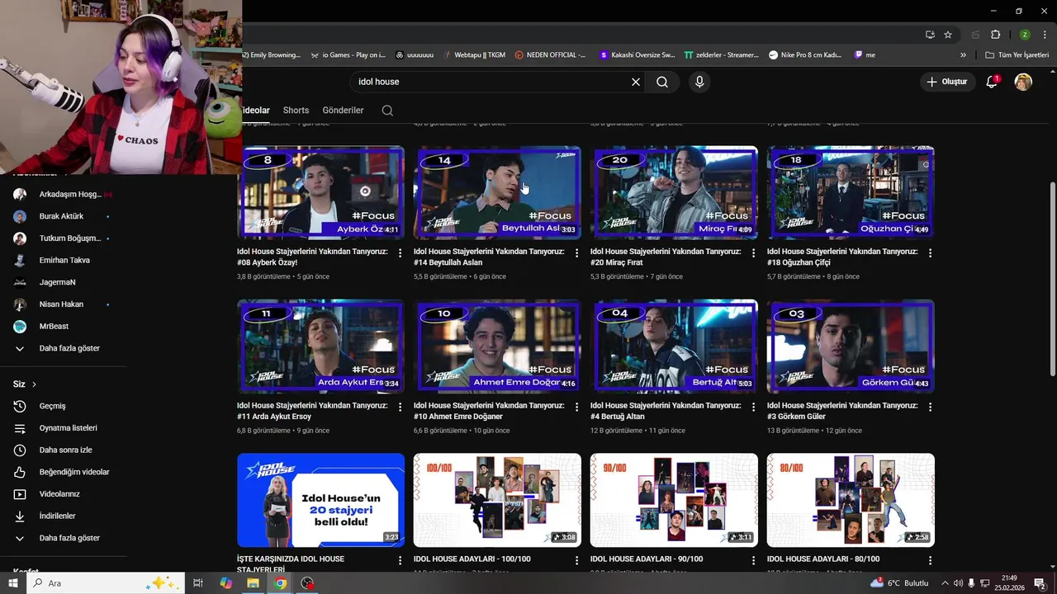The width and height of the screenshot is (1057, 594).
Task: Open JagermaN subscription channel
Action: 58,282
